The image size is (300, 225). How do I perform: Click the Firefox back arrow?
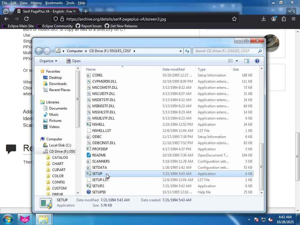tap(6, 19)
